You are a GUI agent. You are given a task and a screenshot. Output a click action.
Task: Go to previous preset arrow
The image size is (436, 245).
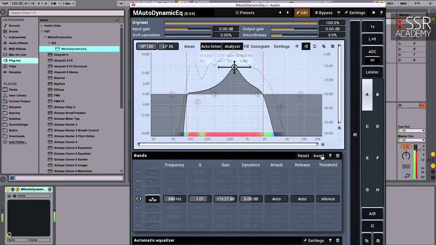(x=280, y=13)
